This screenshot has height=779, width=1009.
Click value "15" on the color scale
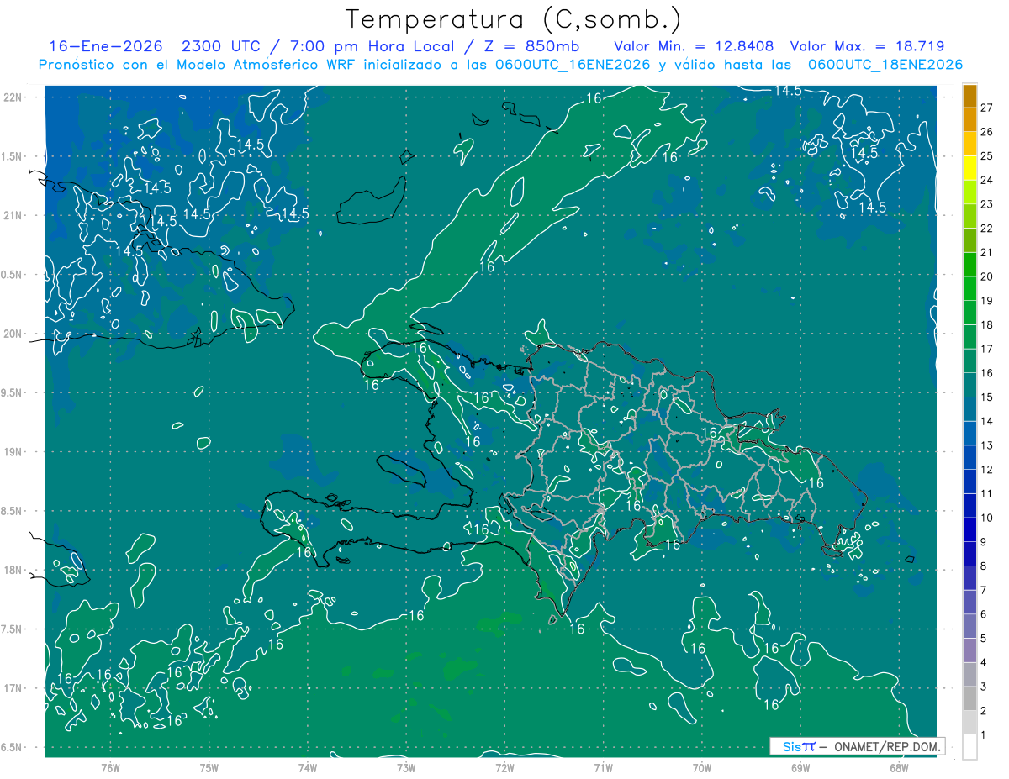pos(987,397)
